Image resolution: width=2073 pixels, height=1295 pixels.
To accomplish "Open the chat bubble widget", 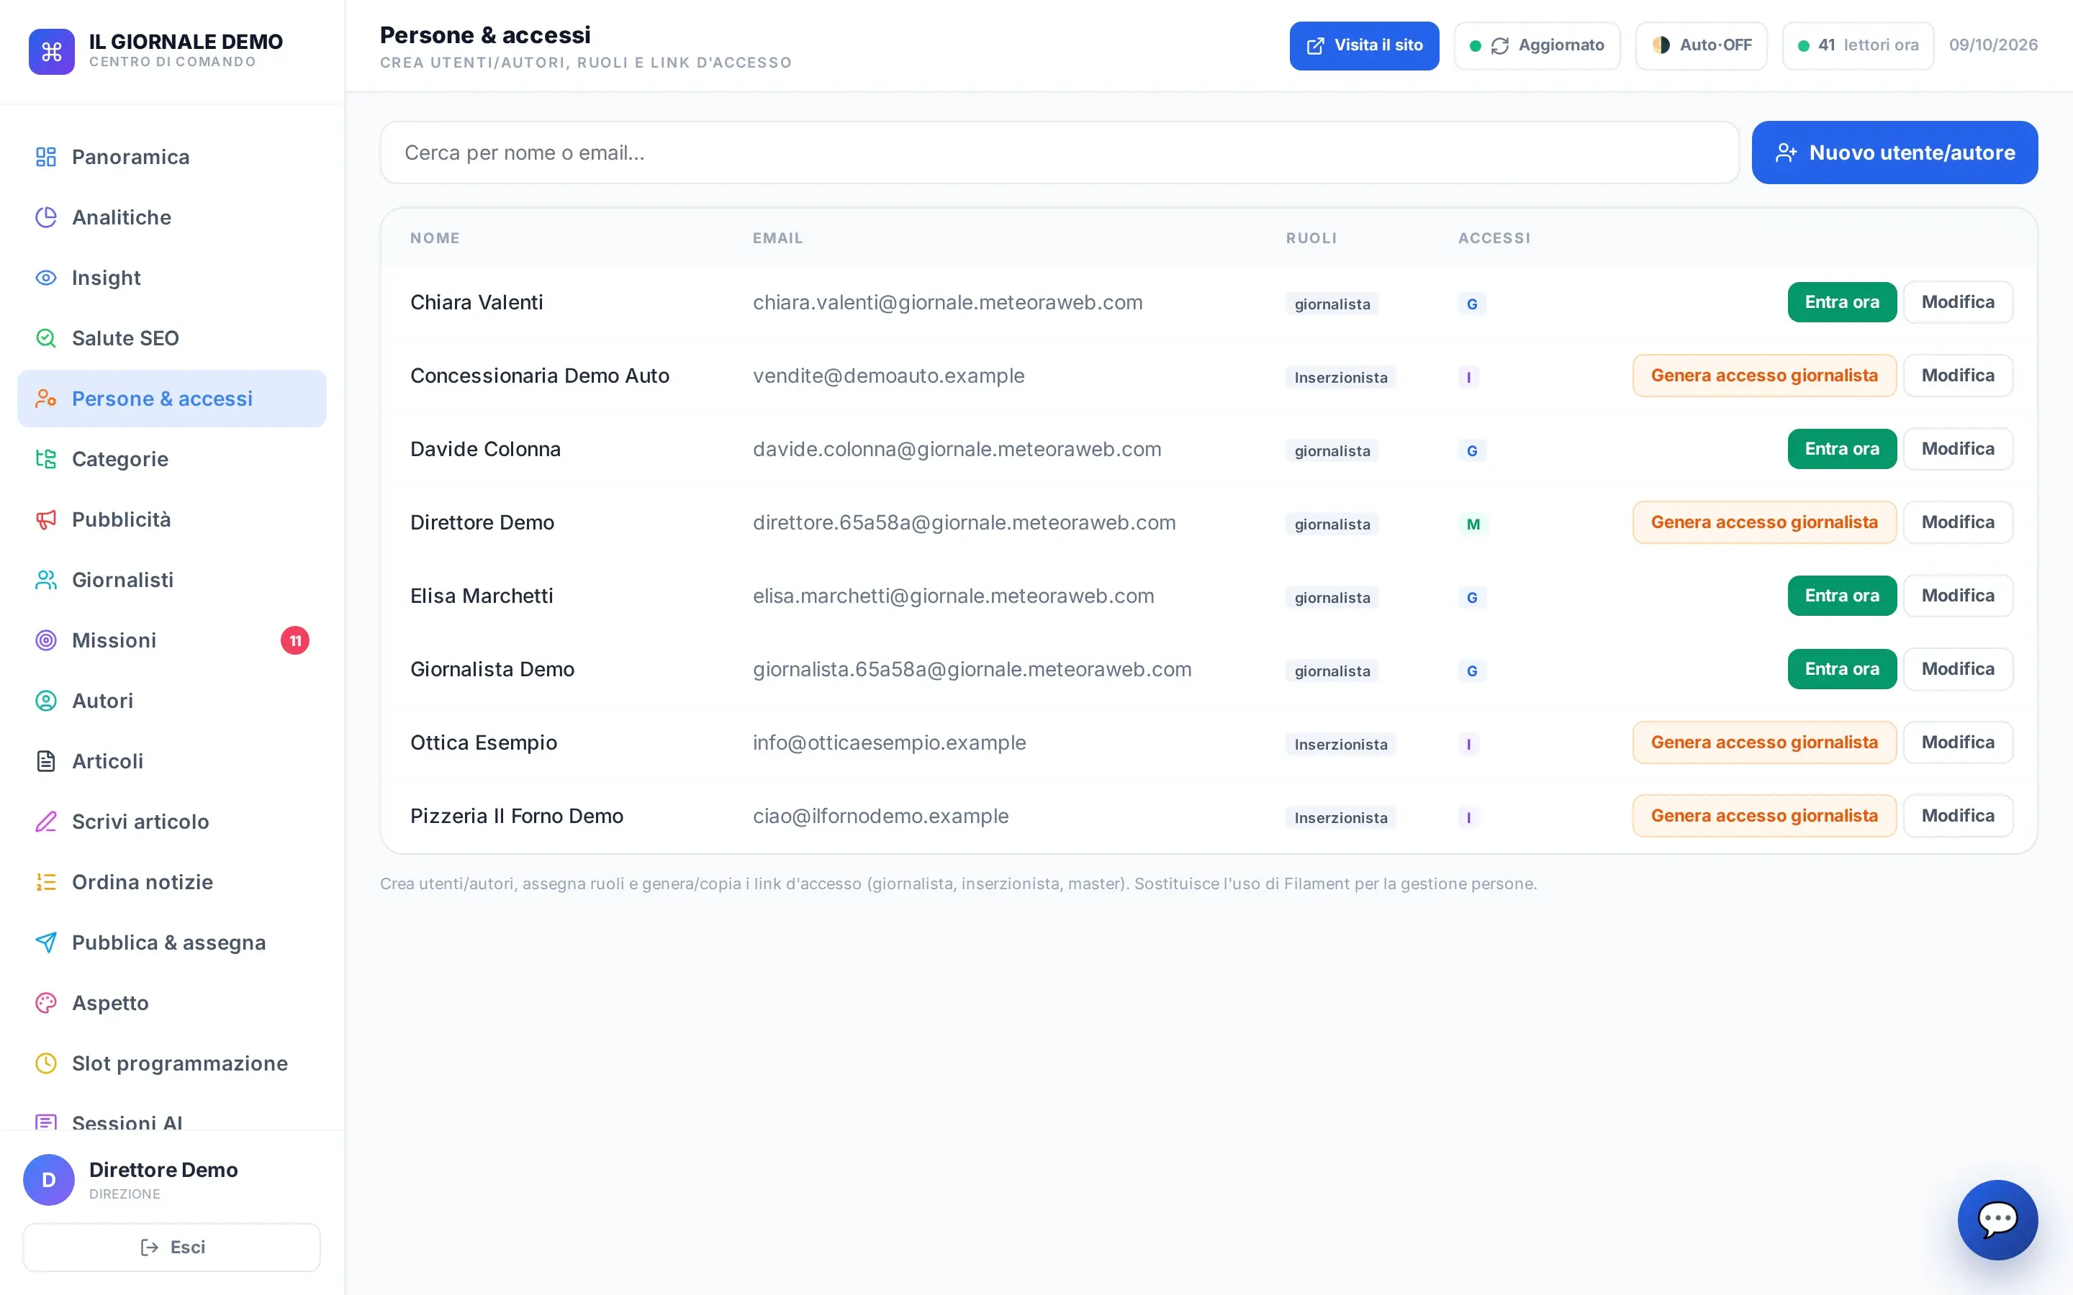I will pyautogui.click(x=1997, y=1219).
